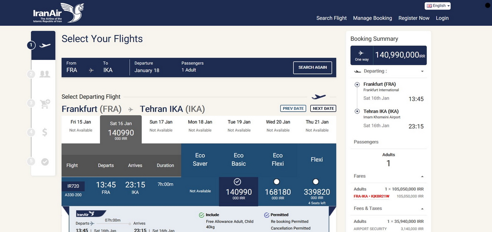
Task: Open the English language dropdown
Action: point(438,6)
